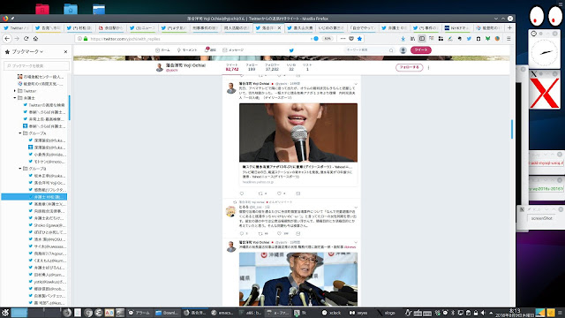
Task: Click the pink ツイート button
Action: click(421, 50)
